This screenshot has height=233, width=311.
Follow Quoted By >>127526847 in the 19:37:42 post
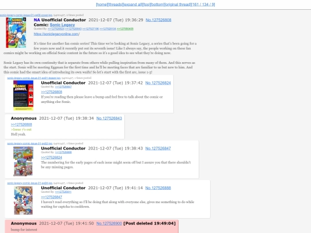coord(63,87)
